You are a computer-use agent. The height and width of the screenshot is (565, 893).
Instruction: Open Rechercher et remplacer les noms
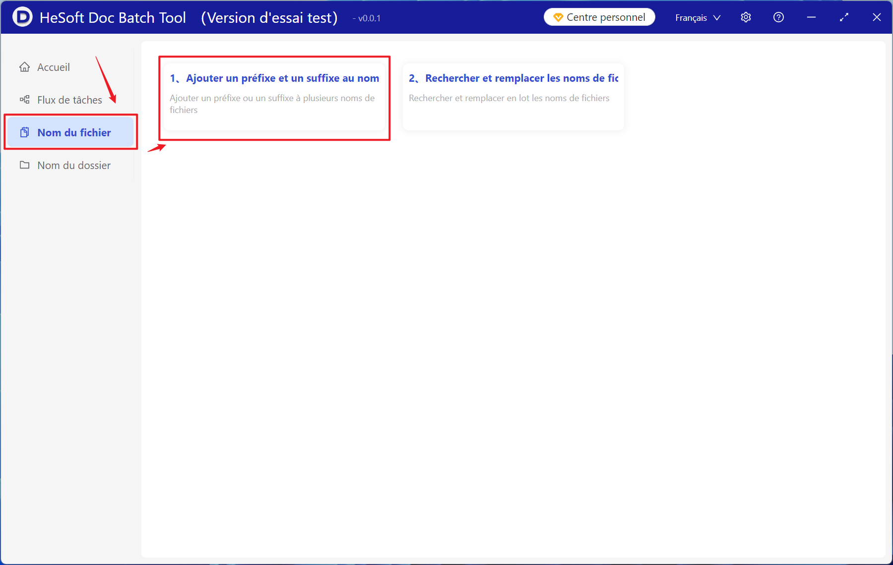tap(521, 78)
